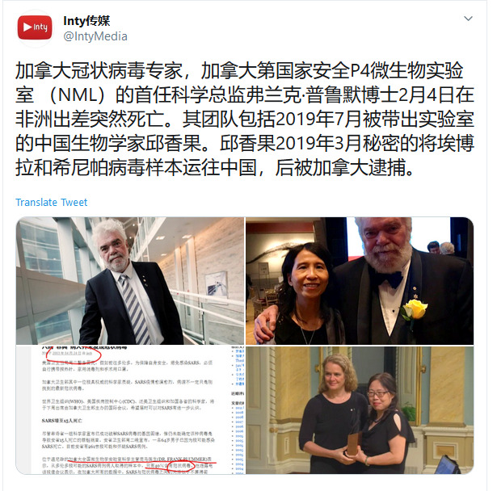This screenshot has width=497, height=491.
Task: Open photo of man in striped tie
Action: coord(130,281)
